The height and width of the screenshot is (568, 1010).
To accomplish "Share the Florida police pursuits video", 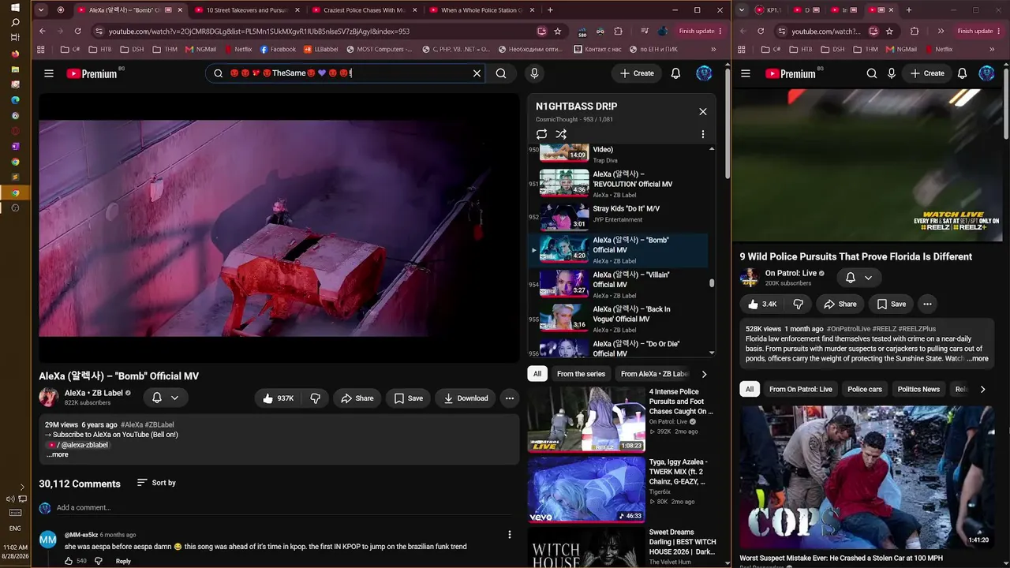I will click(x=840, y=304).
